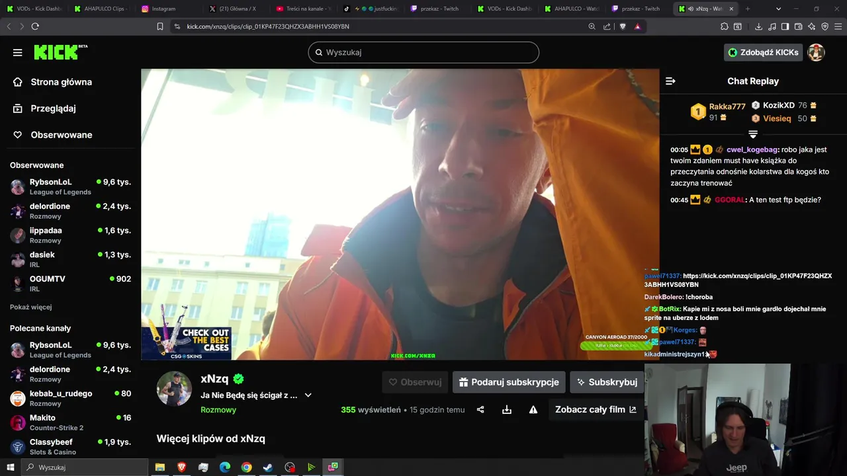Click the Windows Start button
Screen dimensions: 847x476
(10, 467)
